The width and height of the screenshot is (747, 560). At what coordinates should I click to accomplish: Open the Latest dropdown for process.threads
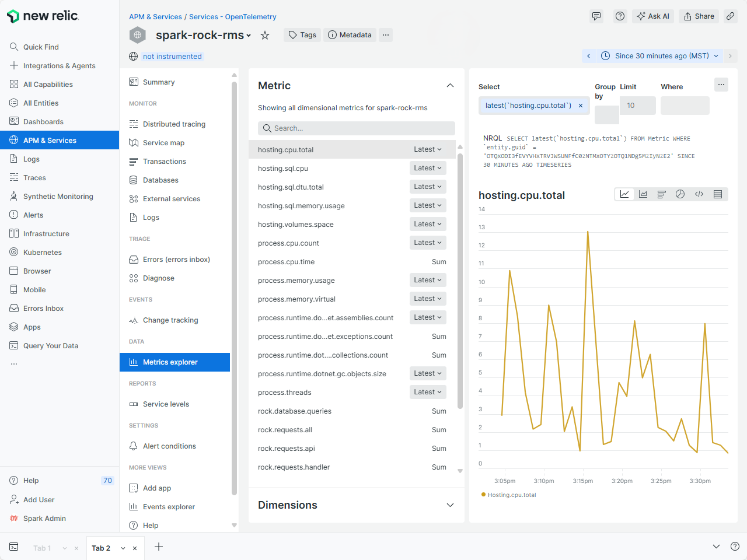428,392
